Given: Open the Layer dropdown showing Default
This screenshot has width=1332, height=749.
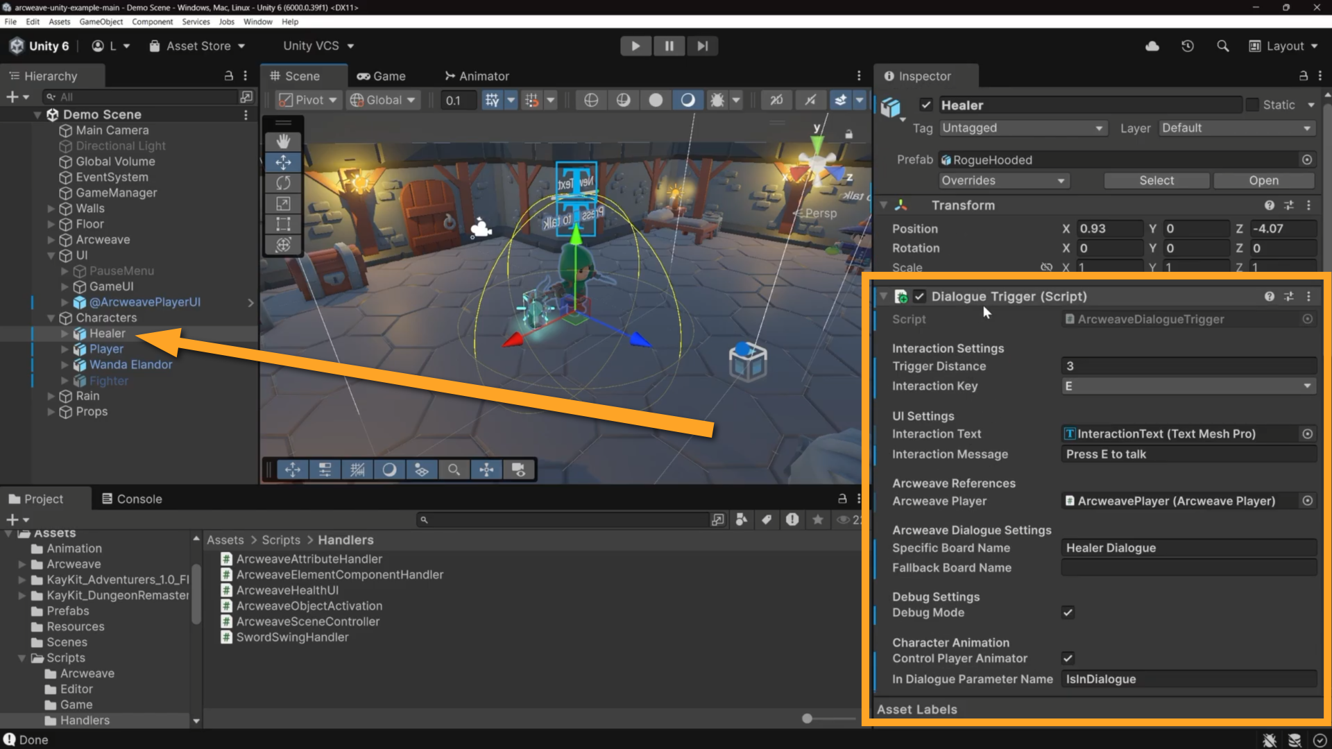Looking at the screenshot, I should (x=1236, y=128).
